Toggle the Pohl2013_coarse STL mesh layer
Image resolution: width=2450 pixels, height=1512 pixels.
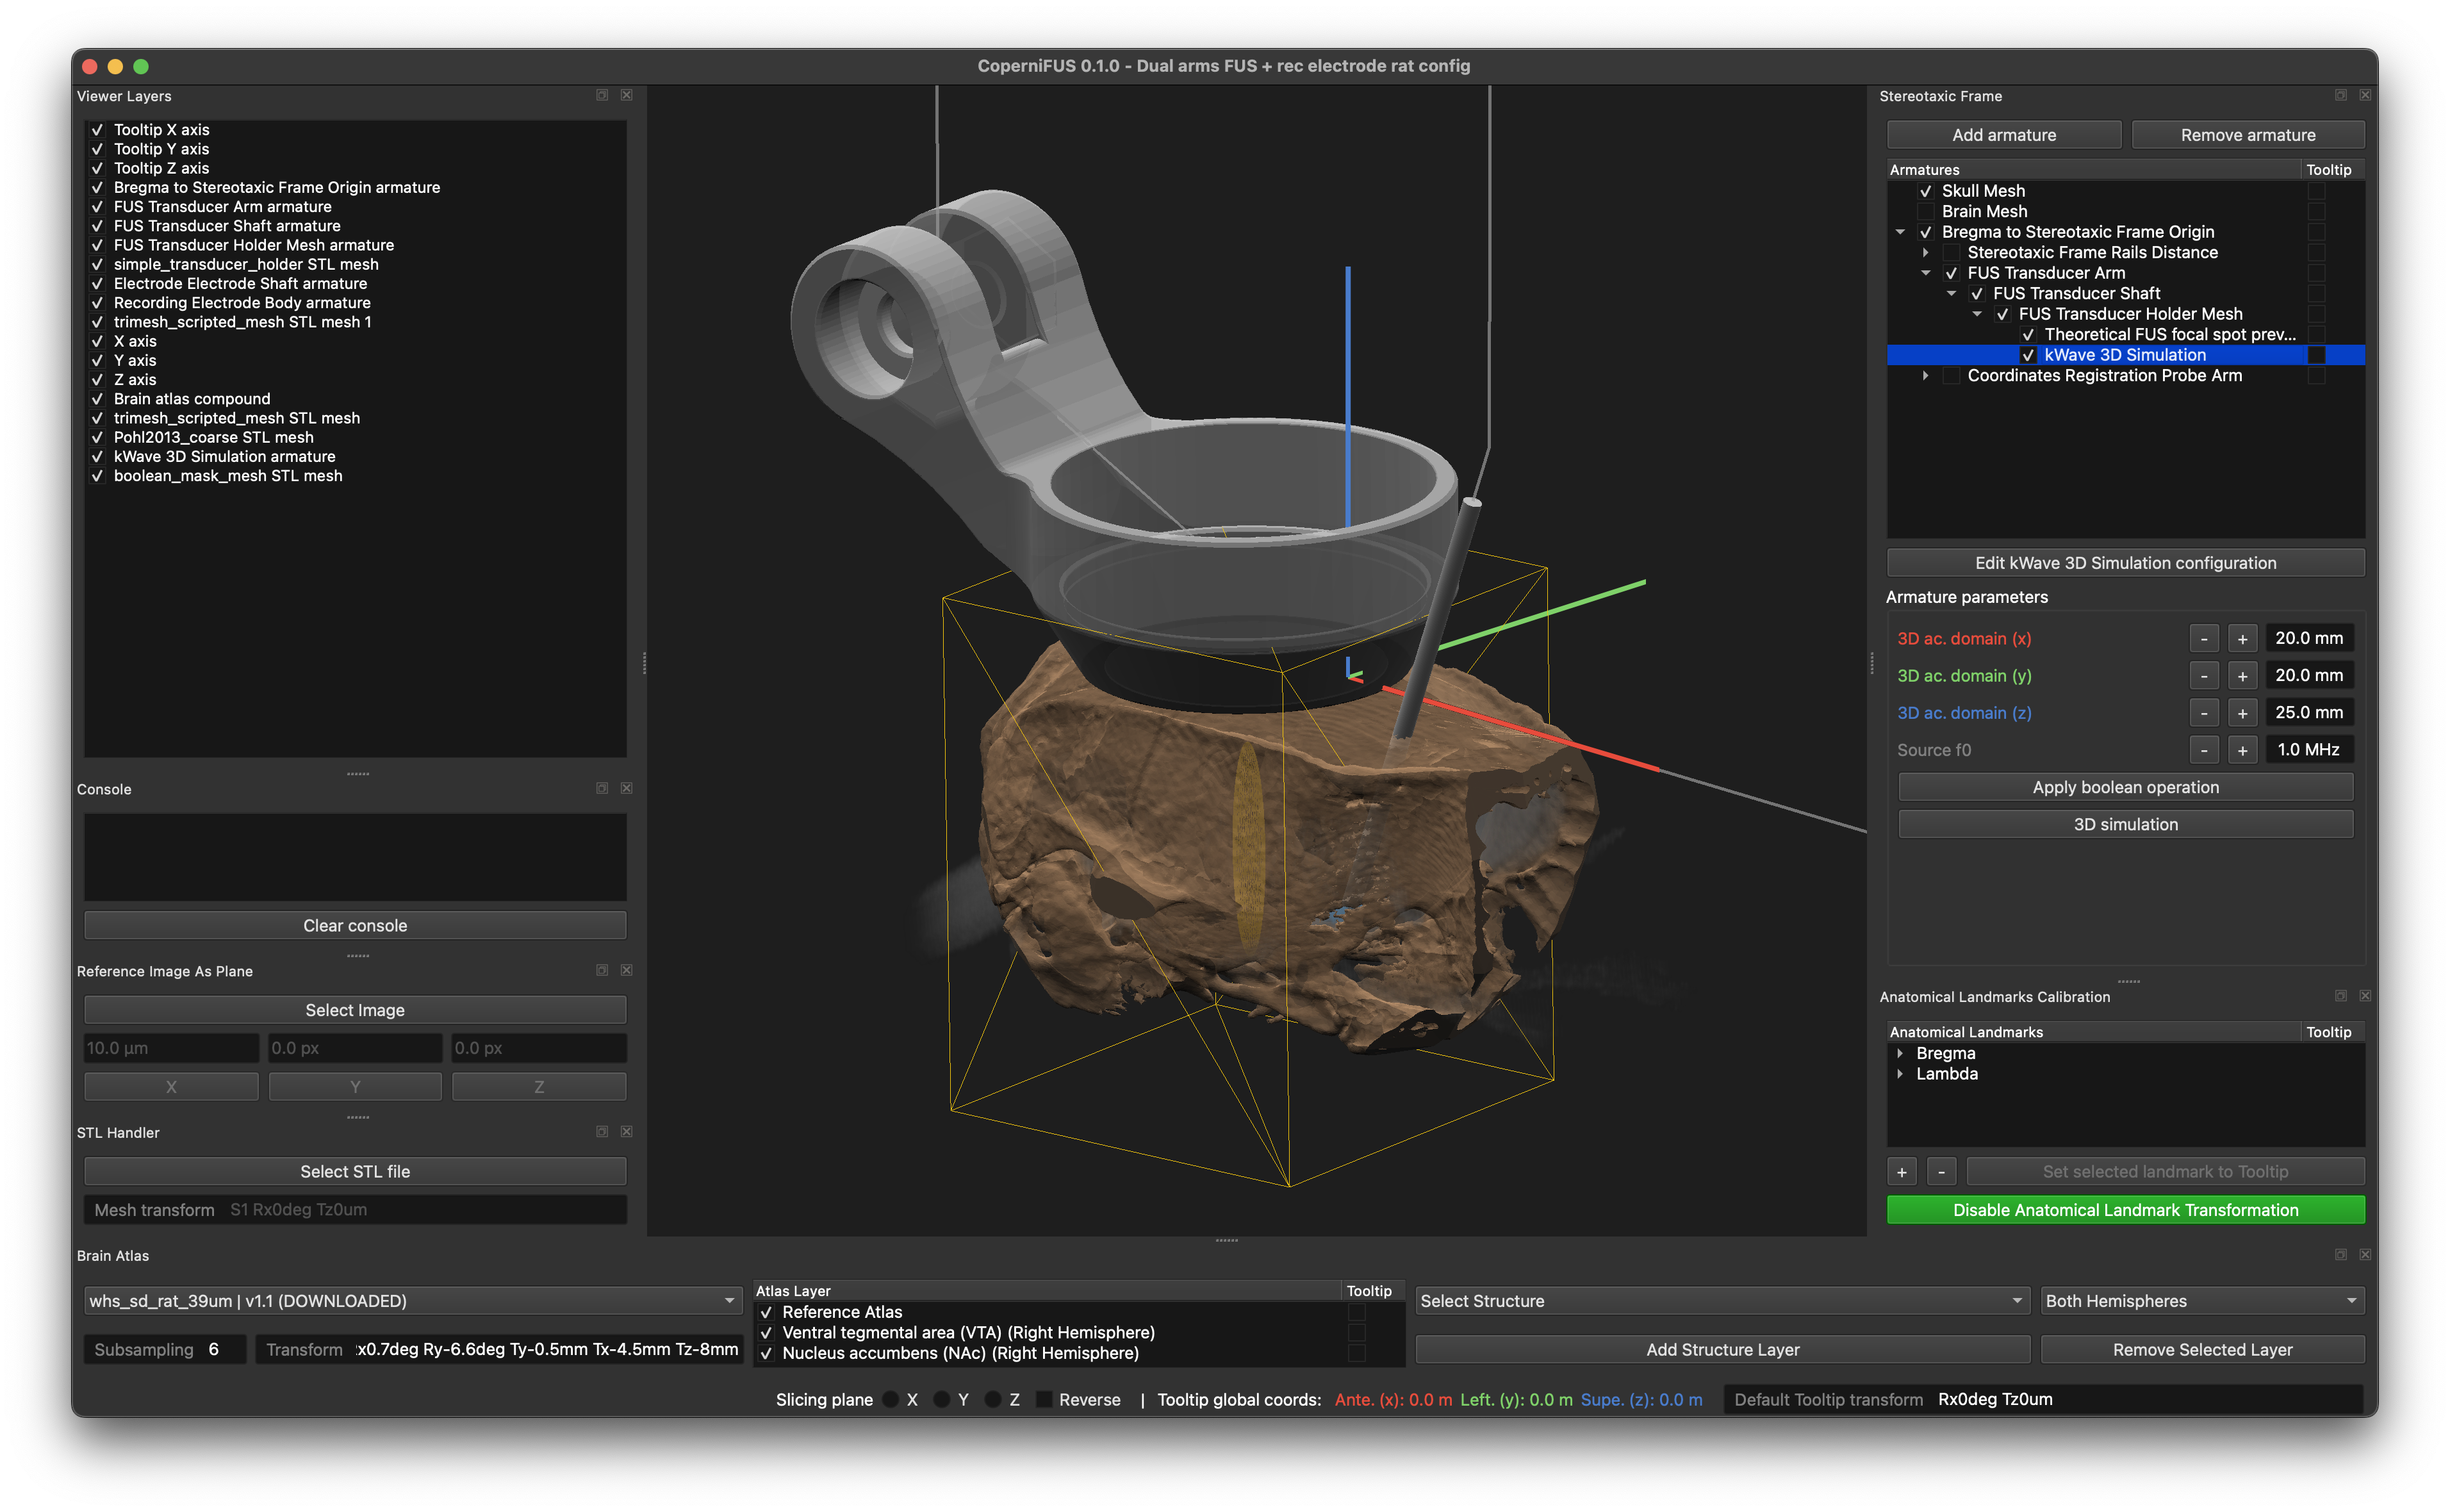[x=97, y=437]
